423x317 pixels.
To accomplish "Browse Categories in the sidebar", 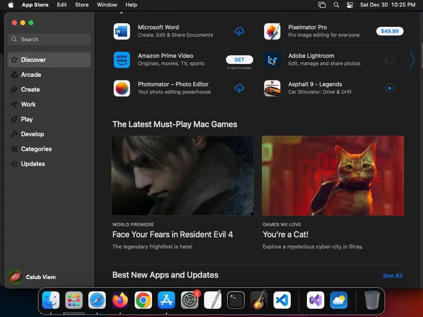I will pyautogui.click(x=49, y=149).
